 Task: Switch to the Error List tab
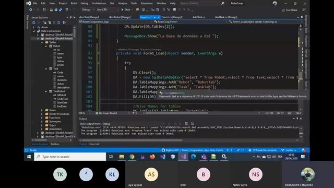point(94,144)
